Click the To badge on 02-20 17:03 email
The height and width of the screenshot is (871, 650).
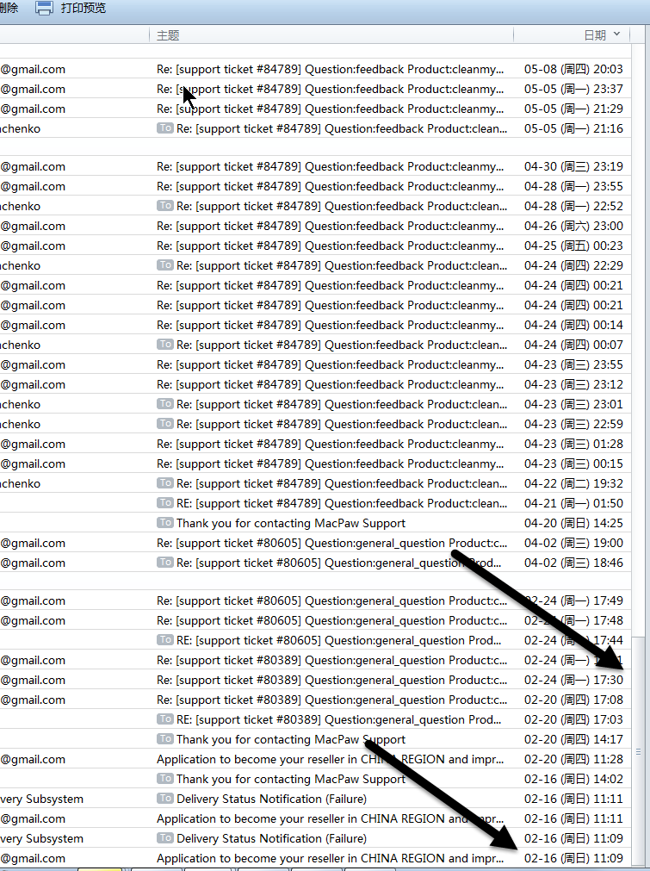click(165, 719)
